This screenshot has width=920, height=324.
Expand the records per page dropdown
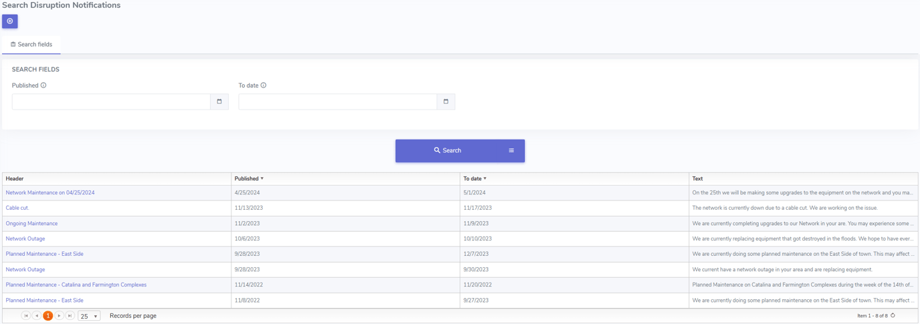click(95, 317)
